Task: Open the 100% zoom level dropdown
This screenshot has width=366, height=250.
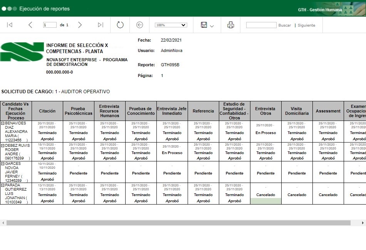Action: tap(171, 25)
